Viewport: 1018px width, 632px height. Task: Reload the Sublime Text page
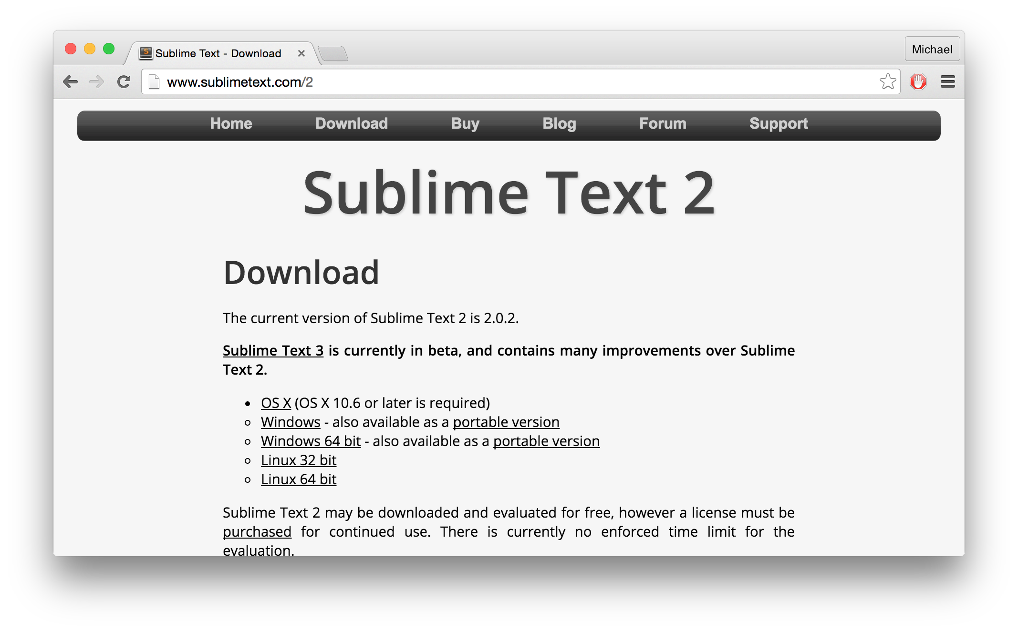point(124,82)
